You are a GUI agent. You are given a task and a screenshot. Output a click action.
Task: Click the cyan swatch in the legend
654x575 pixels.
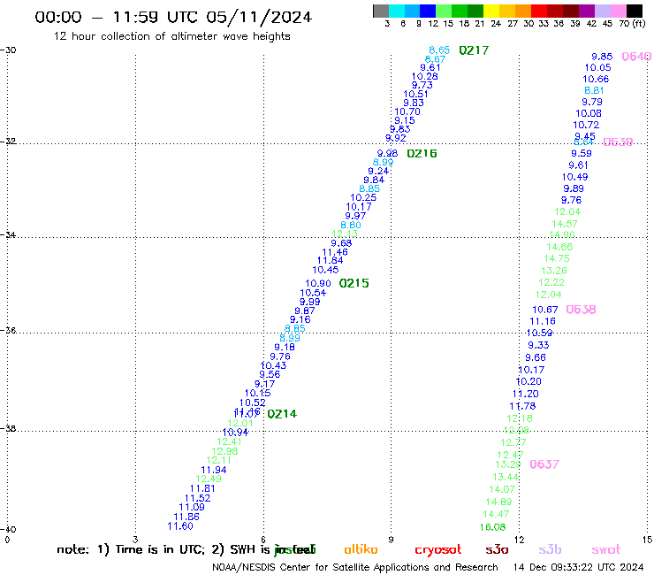[x=397, y=11]
